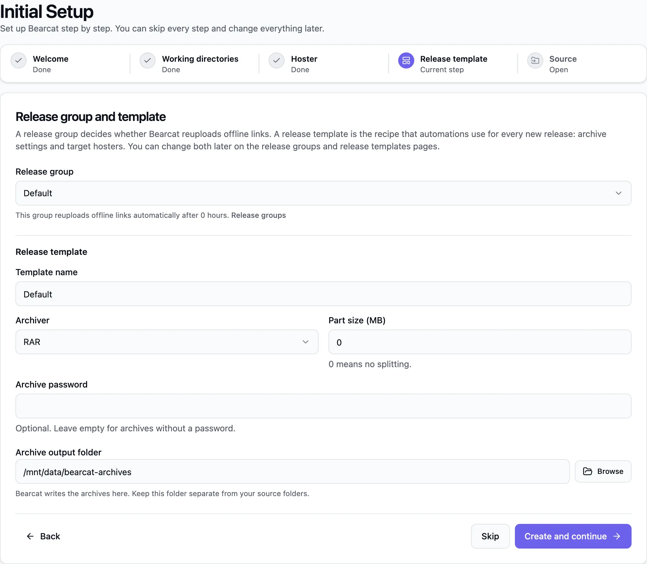Screen dimensions: 647x564
Task: Click the Working directories checkmark icon
Action: click(x=147, y=60)
